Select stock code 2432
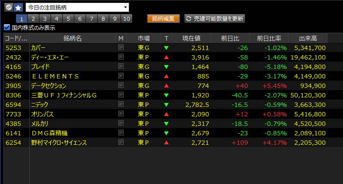 (x=13, y=57)
